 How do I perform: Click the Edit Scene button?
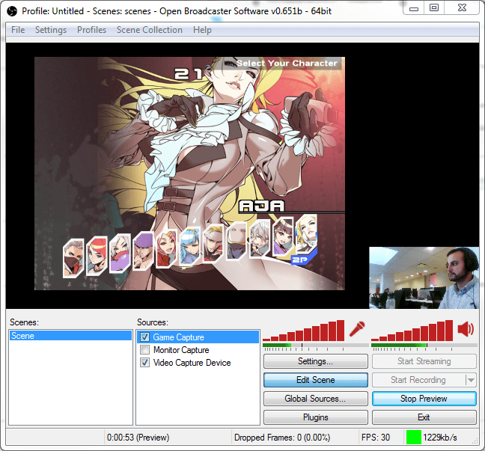point(316,380)
